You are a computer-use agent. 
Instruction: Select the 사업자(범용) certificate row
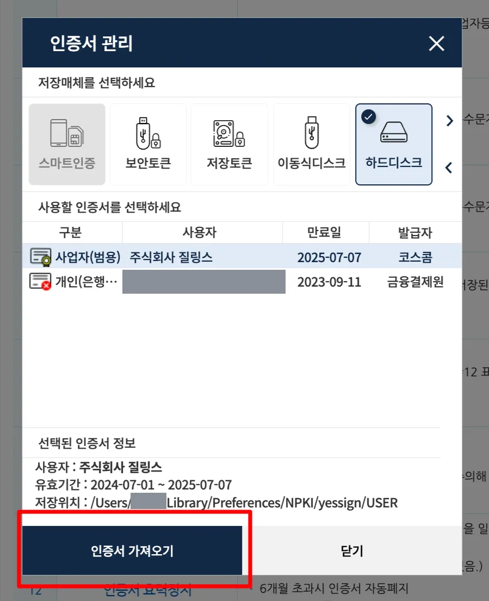(242, 256)
